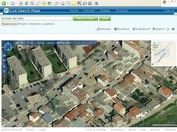Image resolution: width=177 pixels, height=132 pixels.
Task: Collapse the map style toolbar with chevrons
Action: (95, 43)
